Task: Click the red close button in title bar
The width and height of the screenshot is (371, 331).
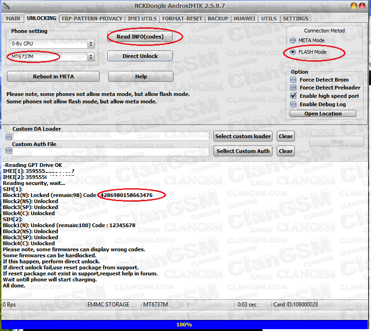Action: click(x=362, y=6)
